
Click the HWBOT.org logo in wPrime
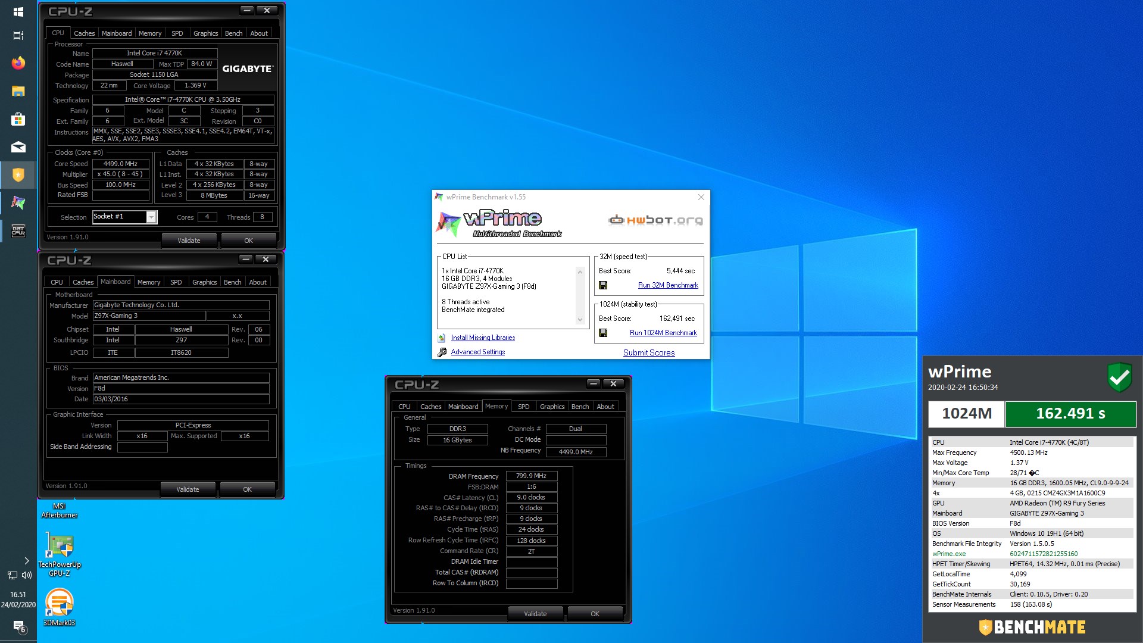655,220
